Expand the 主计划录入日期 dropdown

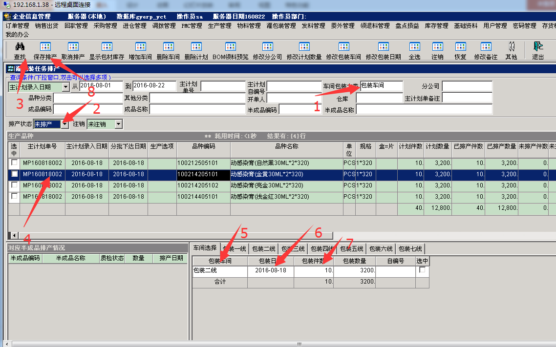pos(65,87)
